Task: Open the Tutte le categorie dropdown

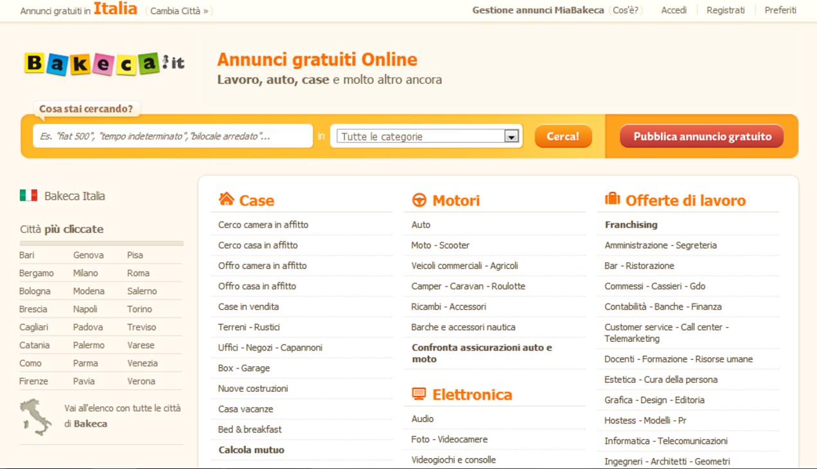Action: tap(427, 136)
